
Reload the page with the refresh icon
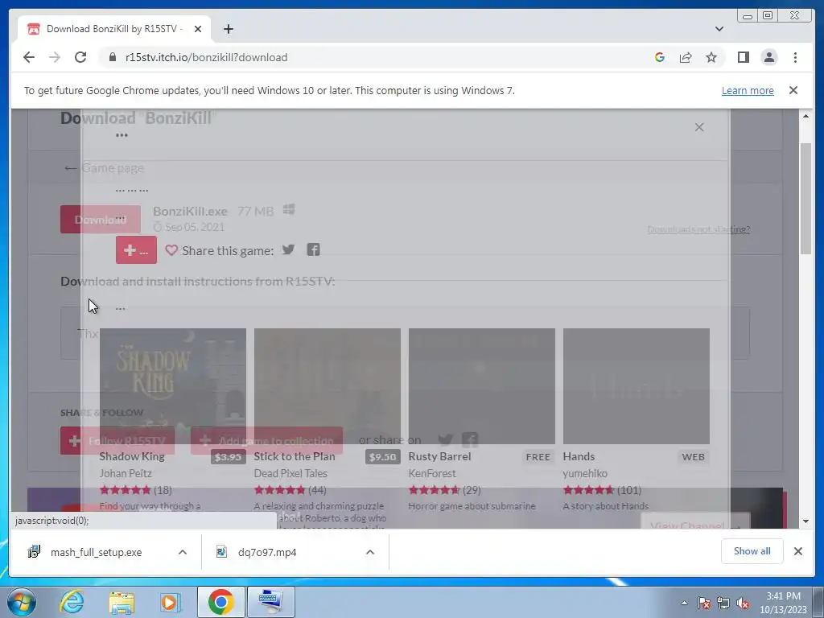(80, 57)
